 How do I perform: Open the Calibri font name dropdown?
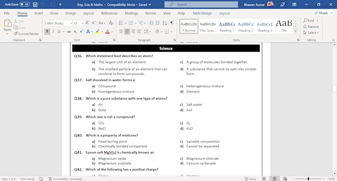[x=71, y=23]
